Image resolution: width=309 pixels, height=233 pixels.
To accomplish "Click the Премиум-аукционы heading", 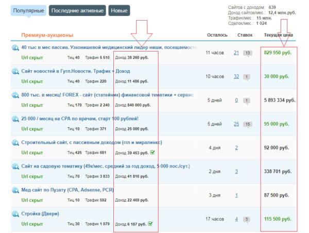I will tap(47, 35).
